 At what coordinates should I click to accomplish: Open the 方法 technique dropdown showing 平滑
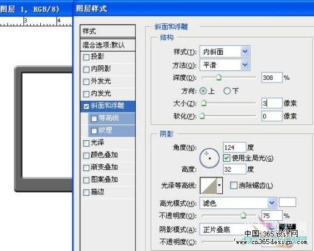coord(225,65)
